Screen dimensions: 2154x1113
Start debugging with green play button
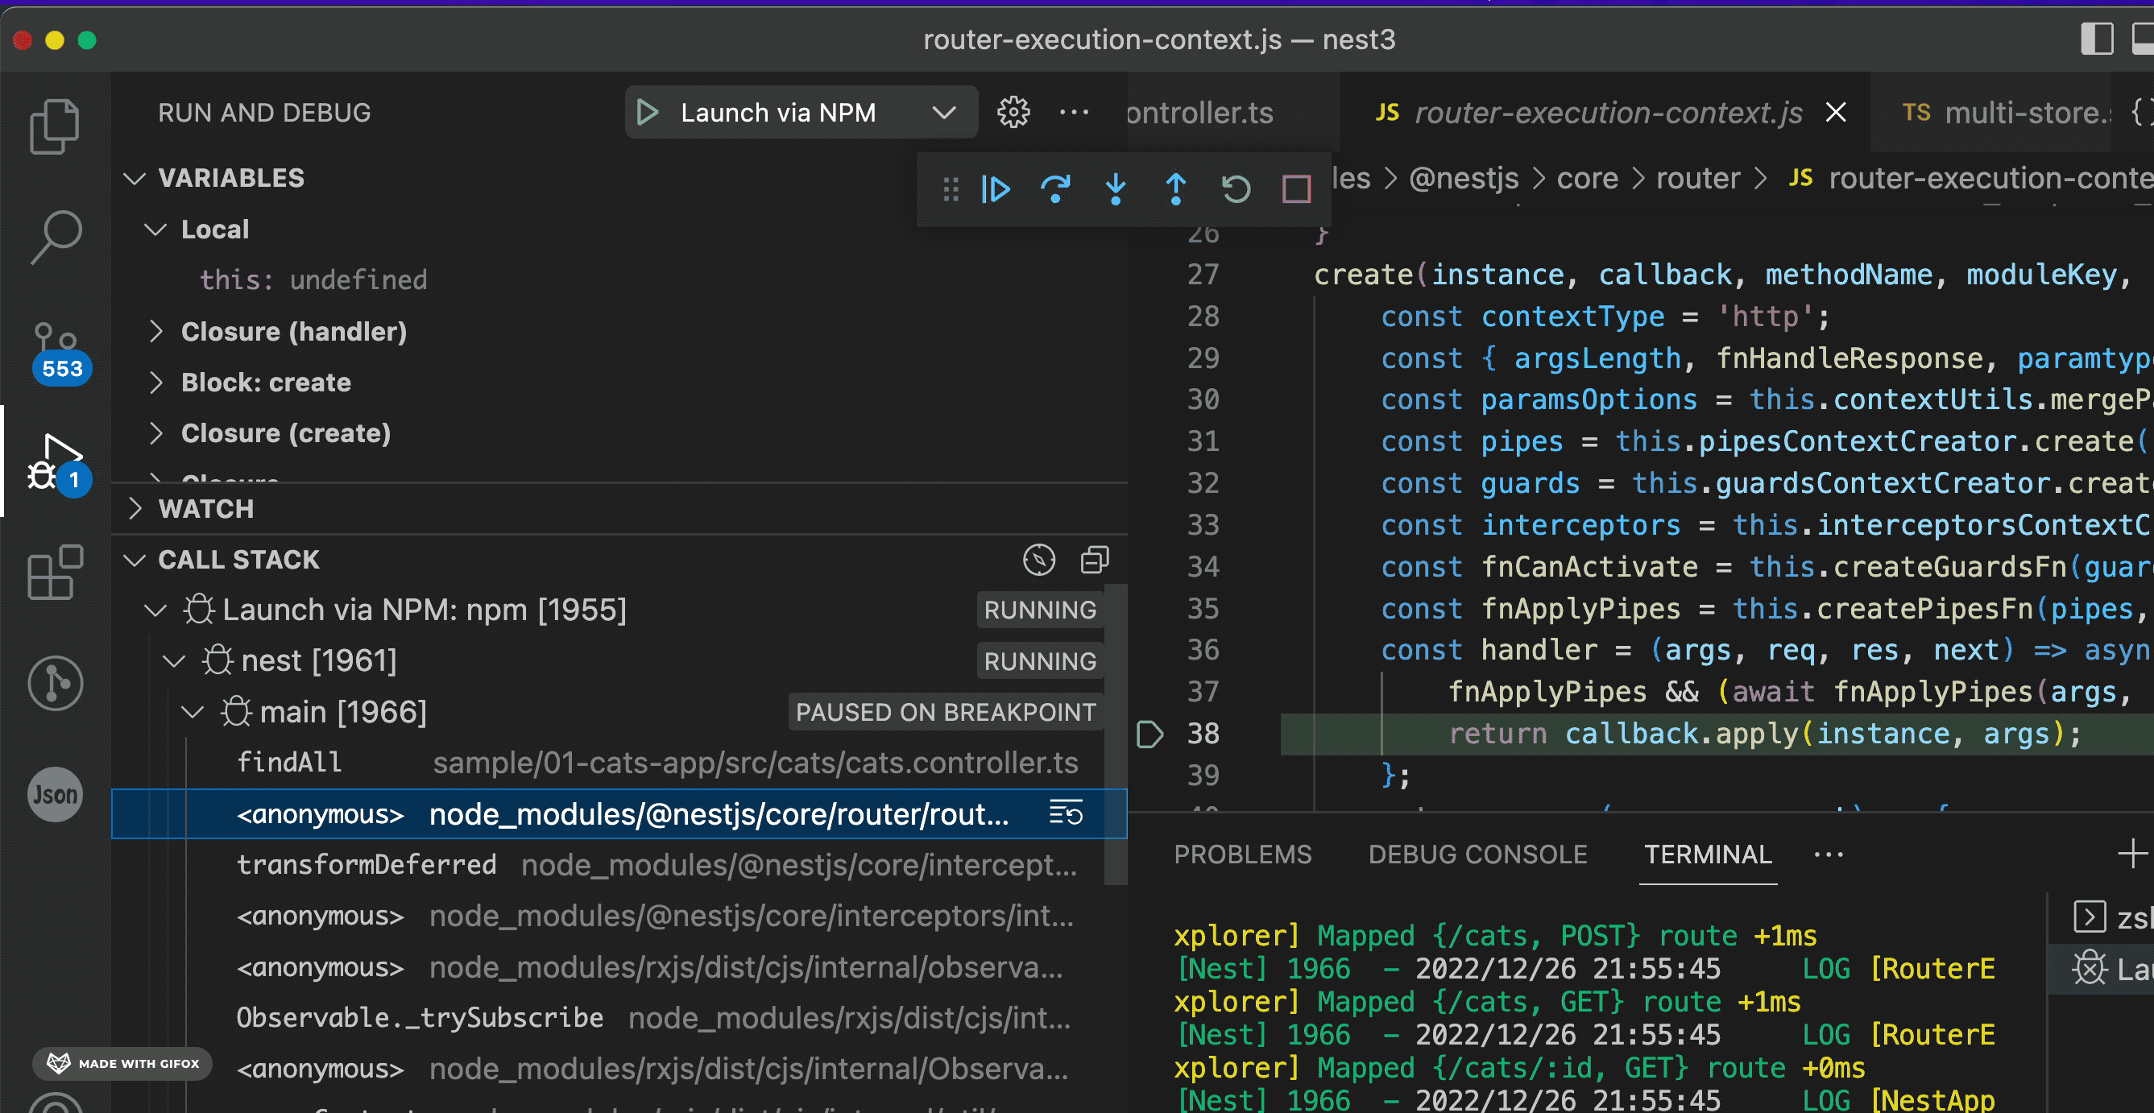648,112
